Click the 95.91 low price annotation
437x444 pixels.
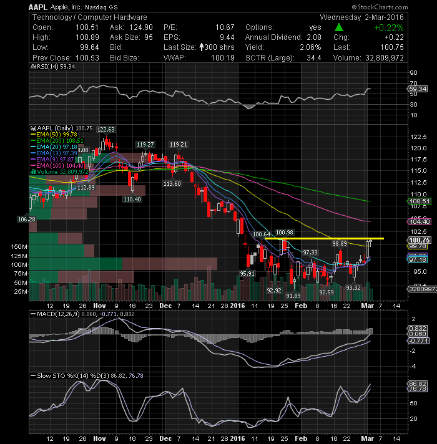247,274
